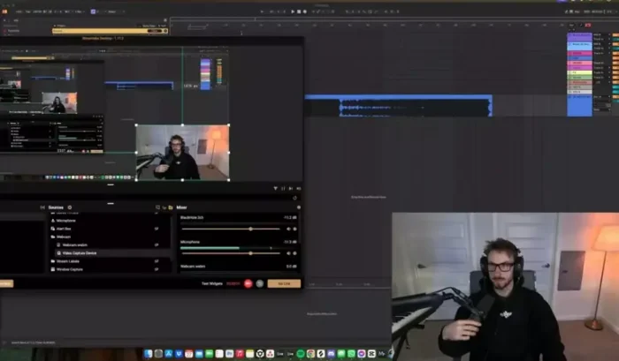Collapse the Webcam folder in Sources
619x361 pixels.
[50, 237]
